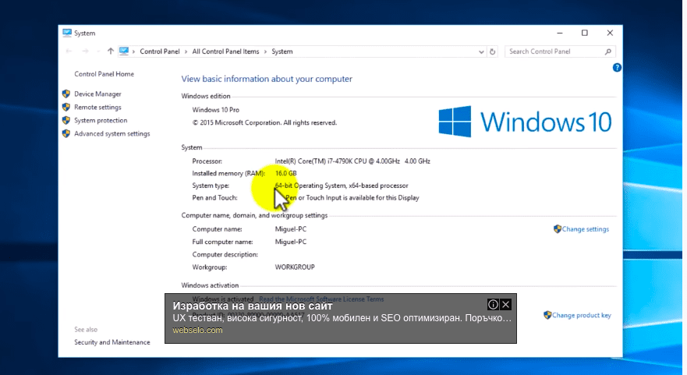687x375 pixels.
Task: Click the magnifier icon in search box
Action: (609, 51)
